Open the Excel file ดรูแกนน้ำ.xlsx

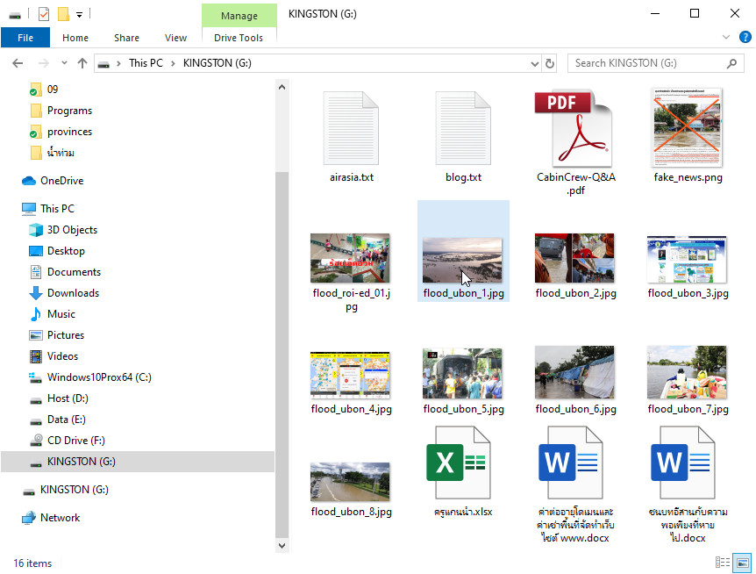click(x=462, y=463)
